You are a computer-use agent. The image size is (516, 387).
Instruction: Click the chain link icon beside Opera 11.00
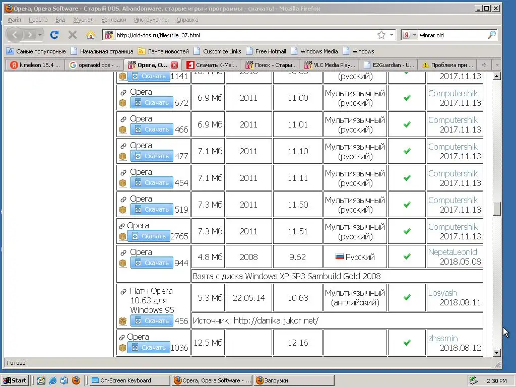tap(123, 93)
